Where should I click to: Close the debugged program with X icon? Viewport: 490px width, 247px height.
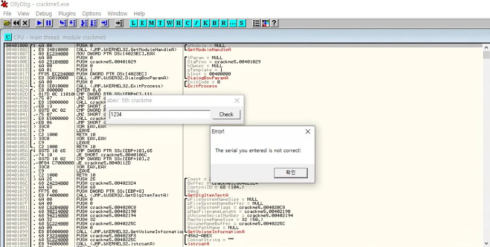coord(25,23)
